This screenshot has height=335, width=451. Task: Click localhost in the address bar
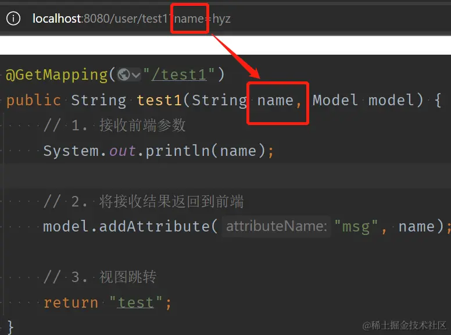[x=57, y=19]
